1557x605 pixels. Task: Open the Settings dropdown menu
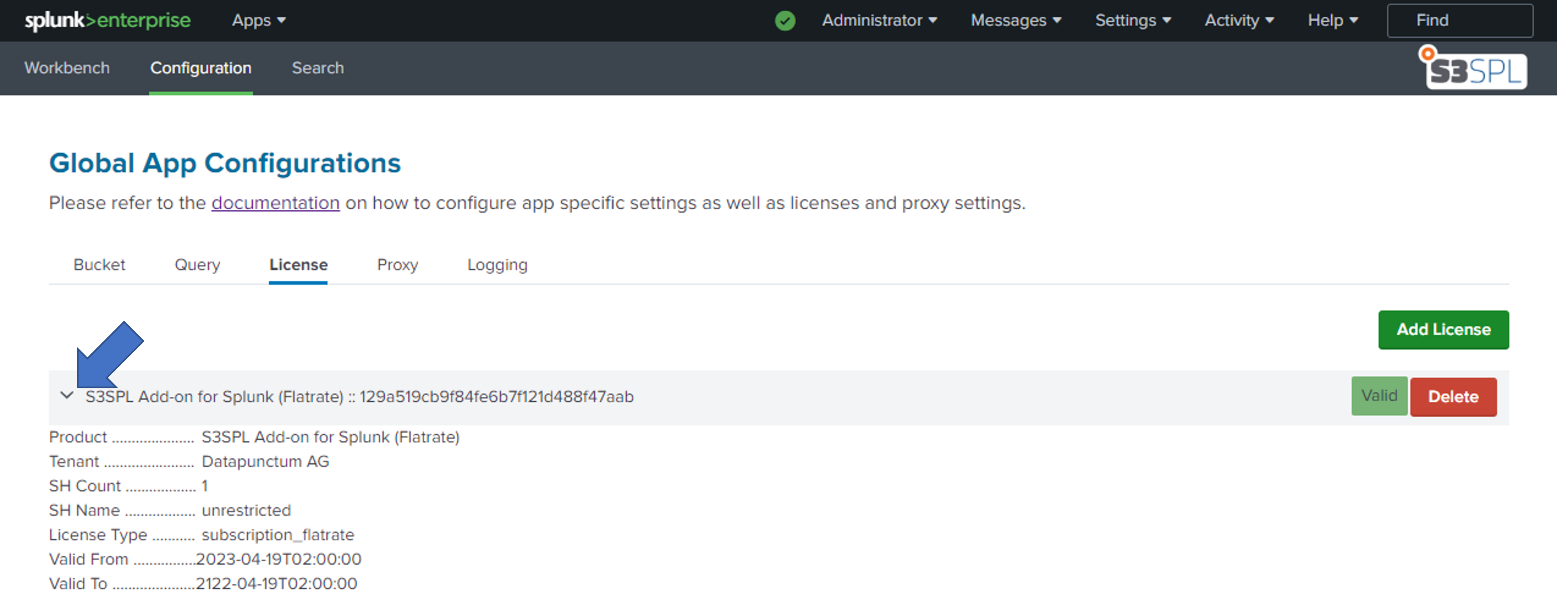[1133, 21]
